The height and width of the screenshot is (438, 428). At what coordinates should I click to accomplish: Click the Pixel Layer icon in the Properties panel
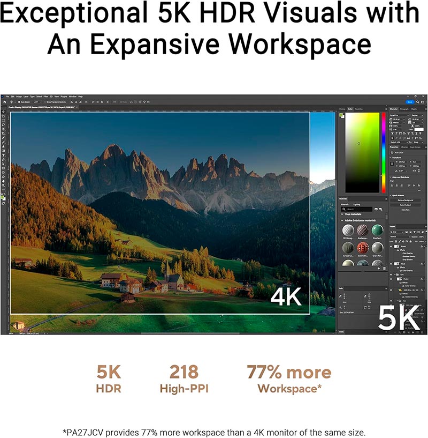(x=392, y=152)
